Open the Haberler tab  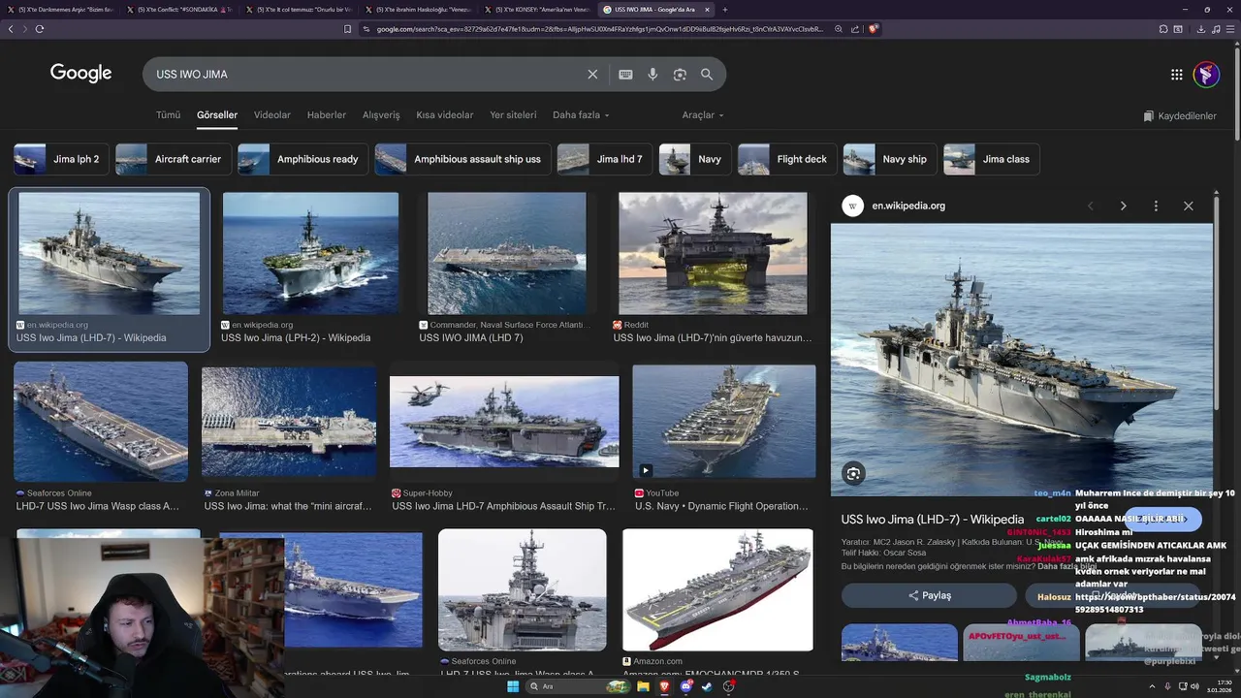point(327,115)
